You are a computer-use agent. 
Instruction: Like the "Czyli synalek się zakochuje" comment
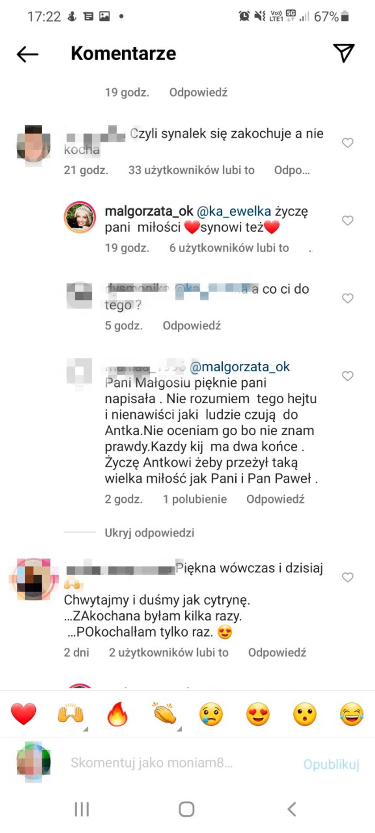point(348,143)
